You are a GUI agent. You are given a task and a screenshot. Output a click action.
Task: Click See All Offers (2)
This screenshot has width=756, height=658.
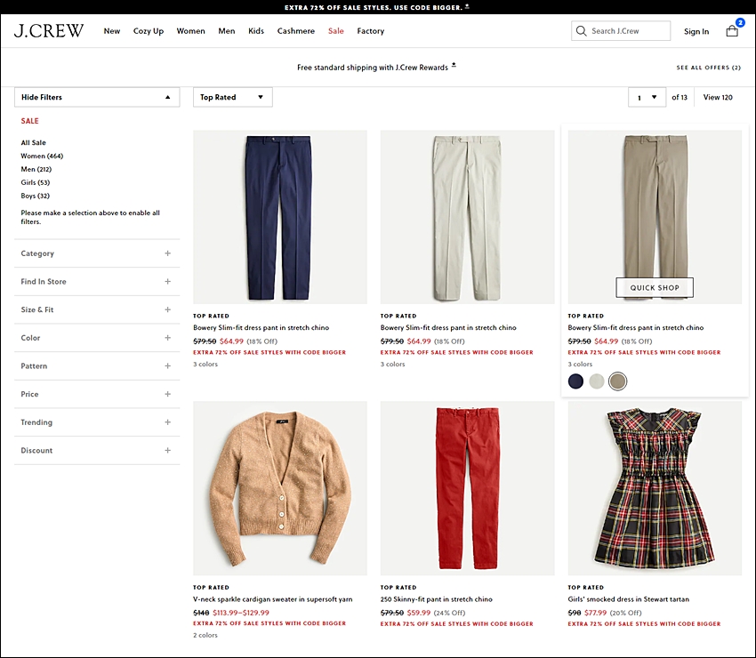coord(708,68)
